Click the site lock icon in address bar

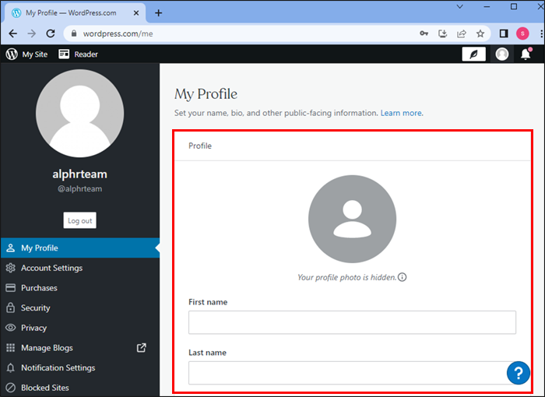pos(74,33)
